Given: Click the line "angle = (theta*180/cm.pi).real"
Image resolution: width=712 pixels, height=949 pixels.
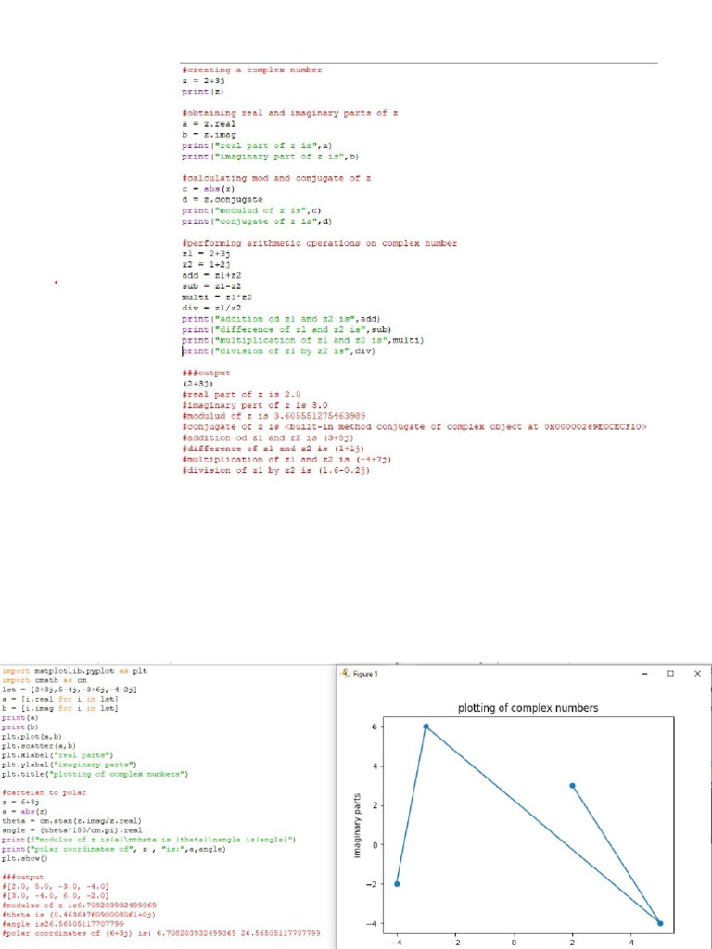Looking at the screenshot, I should (70, 830).
